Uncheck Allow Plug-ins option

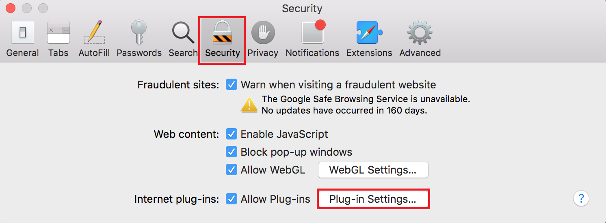232,199
